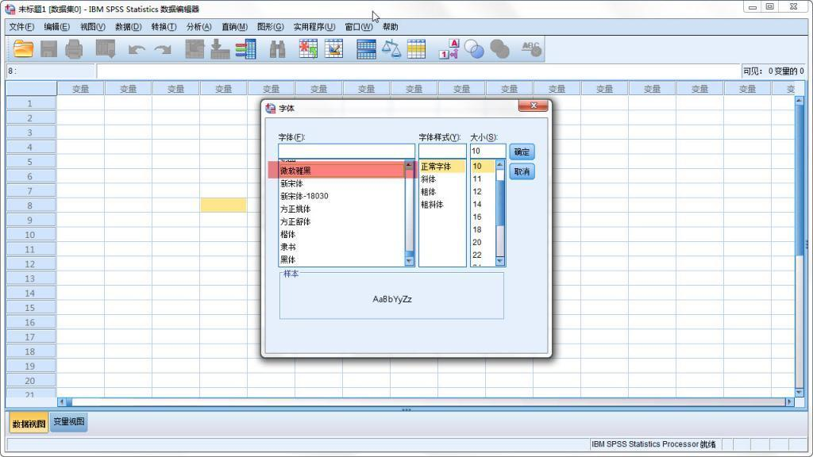
Task: Click the size list scroll down arrow
Action: point(500,261)
